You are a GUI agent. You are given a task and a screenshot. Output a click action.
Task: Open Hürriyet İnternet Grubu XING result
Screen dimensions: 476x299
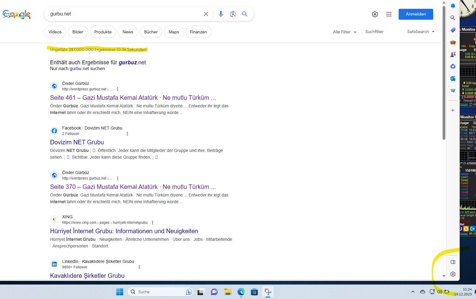tap(124, 231)
